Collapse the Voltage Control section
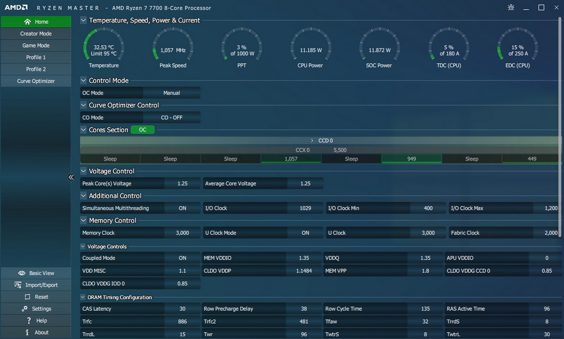This screenshot has width=564, height=339. 83,171
